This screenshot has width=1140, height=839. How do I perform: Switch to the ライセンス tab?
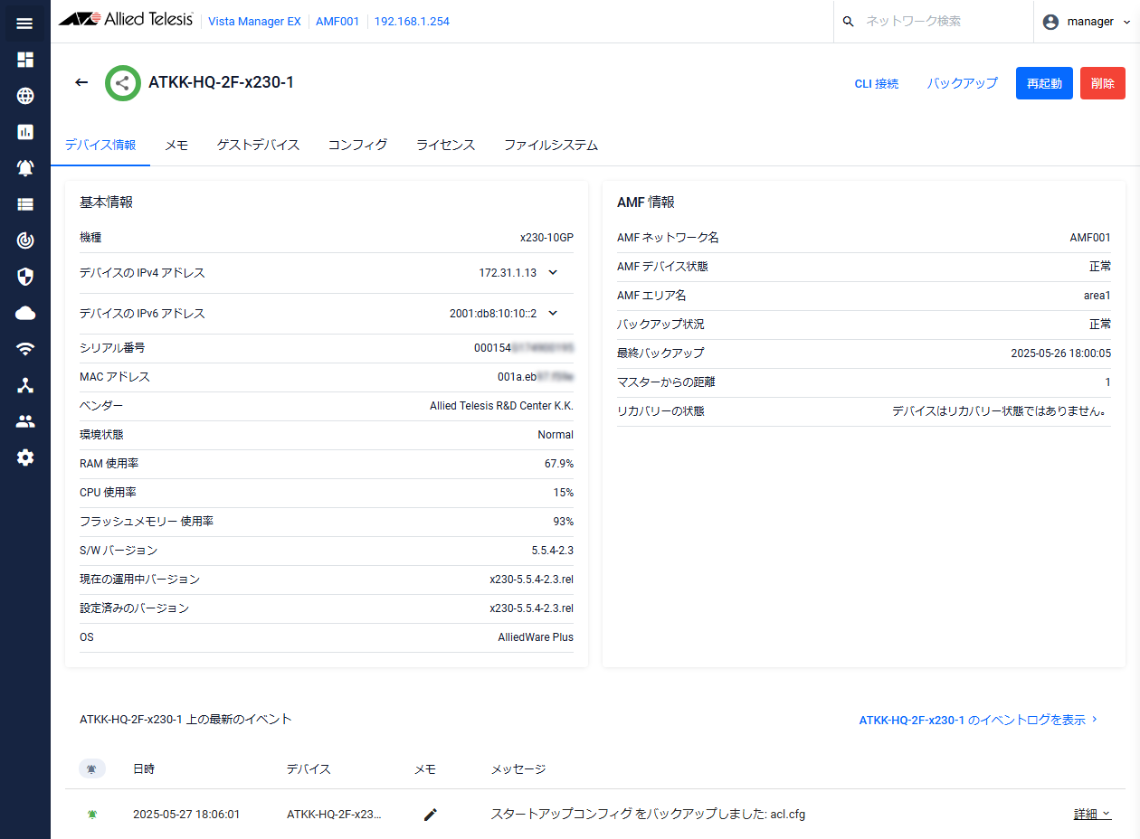(445, 145)
